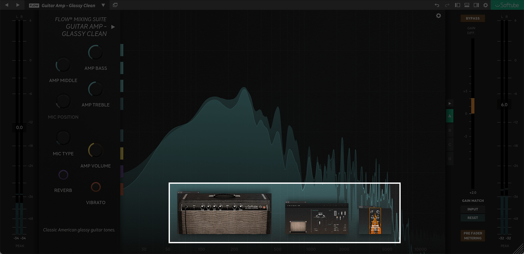The image size is (524, 254).
Task: Open the cabinet and mic plugin thumbnail
Action: [x=317, y=218]
